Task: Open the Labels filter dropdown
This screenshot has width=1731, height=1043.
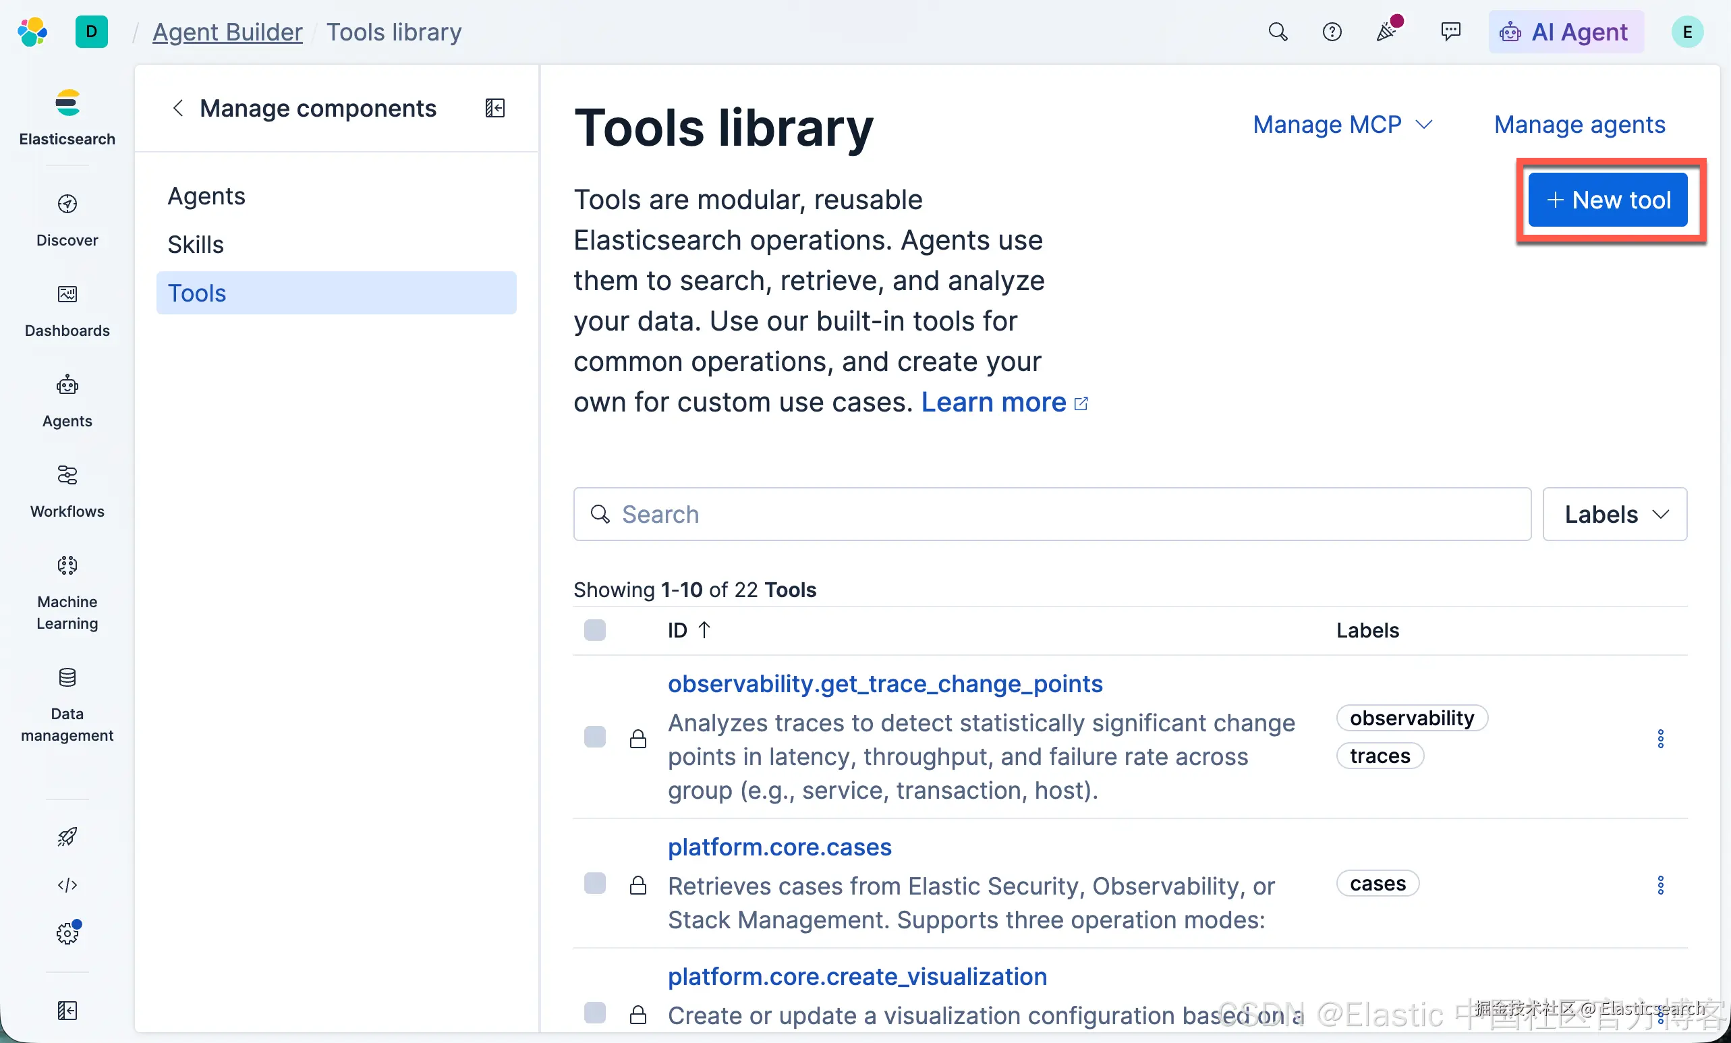Action: tap(1615, 514)
